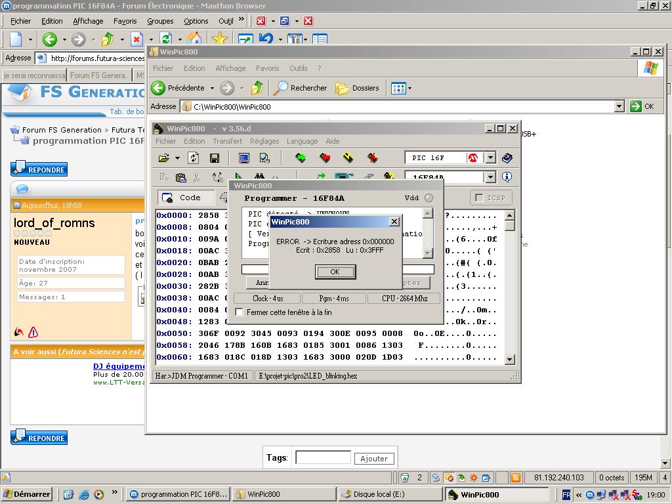Open the Explorer address bar dropdown
The width and height of the screenshot is (672, 504).
(x=619, y=106)
